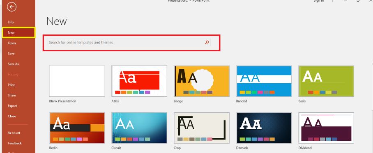Choose the Damask theme thumbnail

[264, 128]
